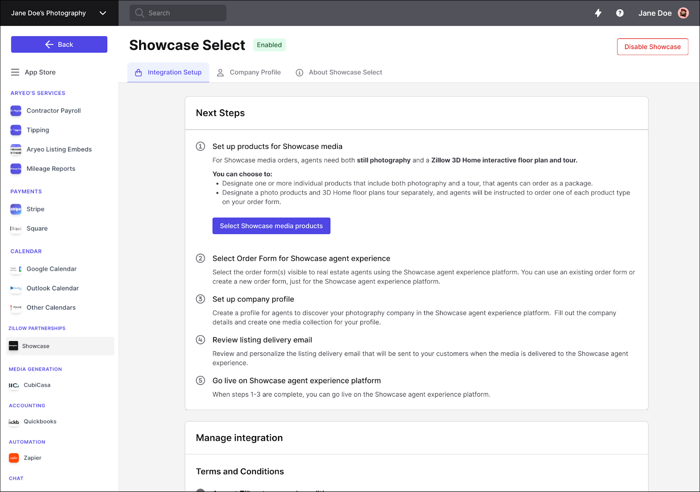Click 'Set up products for Showcase media' heading
Screen dimensions: 700x492
277,147
